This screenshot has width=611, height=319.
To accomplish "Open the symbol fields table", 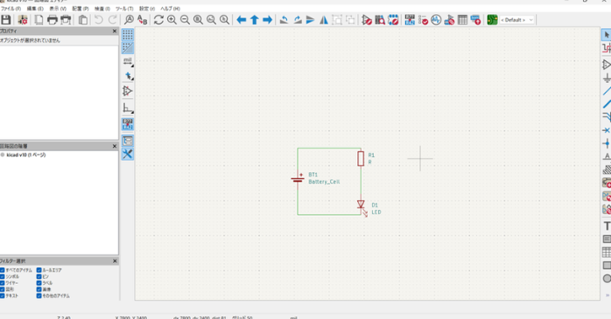I will pos(462,19).
